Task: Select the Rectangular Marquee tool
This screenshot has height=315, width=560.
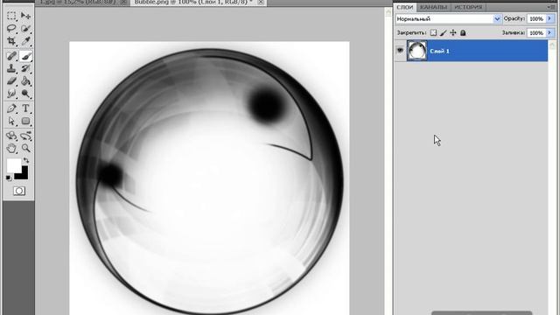Action: click(11, 16)
